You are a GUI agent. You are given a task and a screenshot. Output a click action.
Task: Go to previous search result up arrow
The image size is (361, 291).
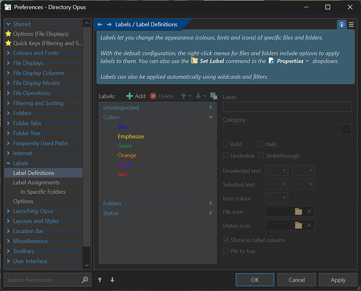tap(100, 280)
